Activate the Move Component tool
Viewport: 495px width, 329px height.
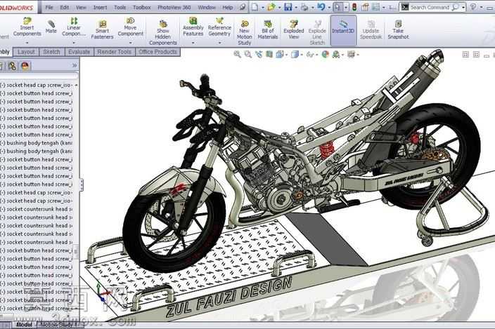click(130, 27)
